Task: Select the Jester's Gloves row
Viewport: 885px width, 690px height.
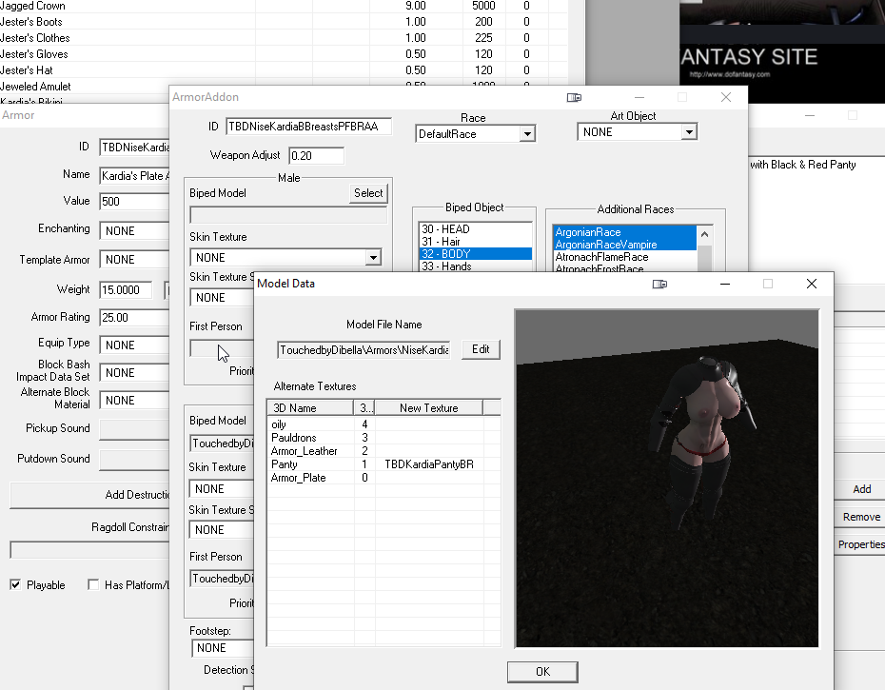Action: [284, 54]
